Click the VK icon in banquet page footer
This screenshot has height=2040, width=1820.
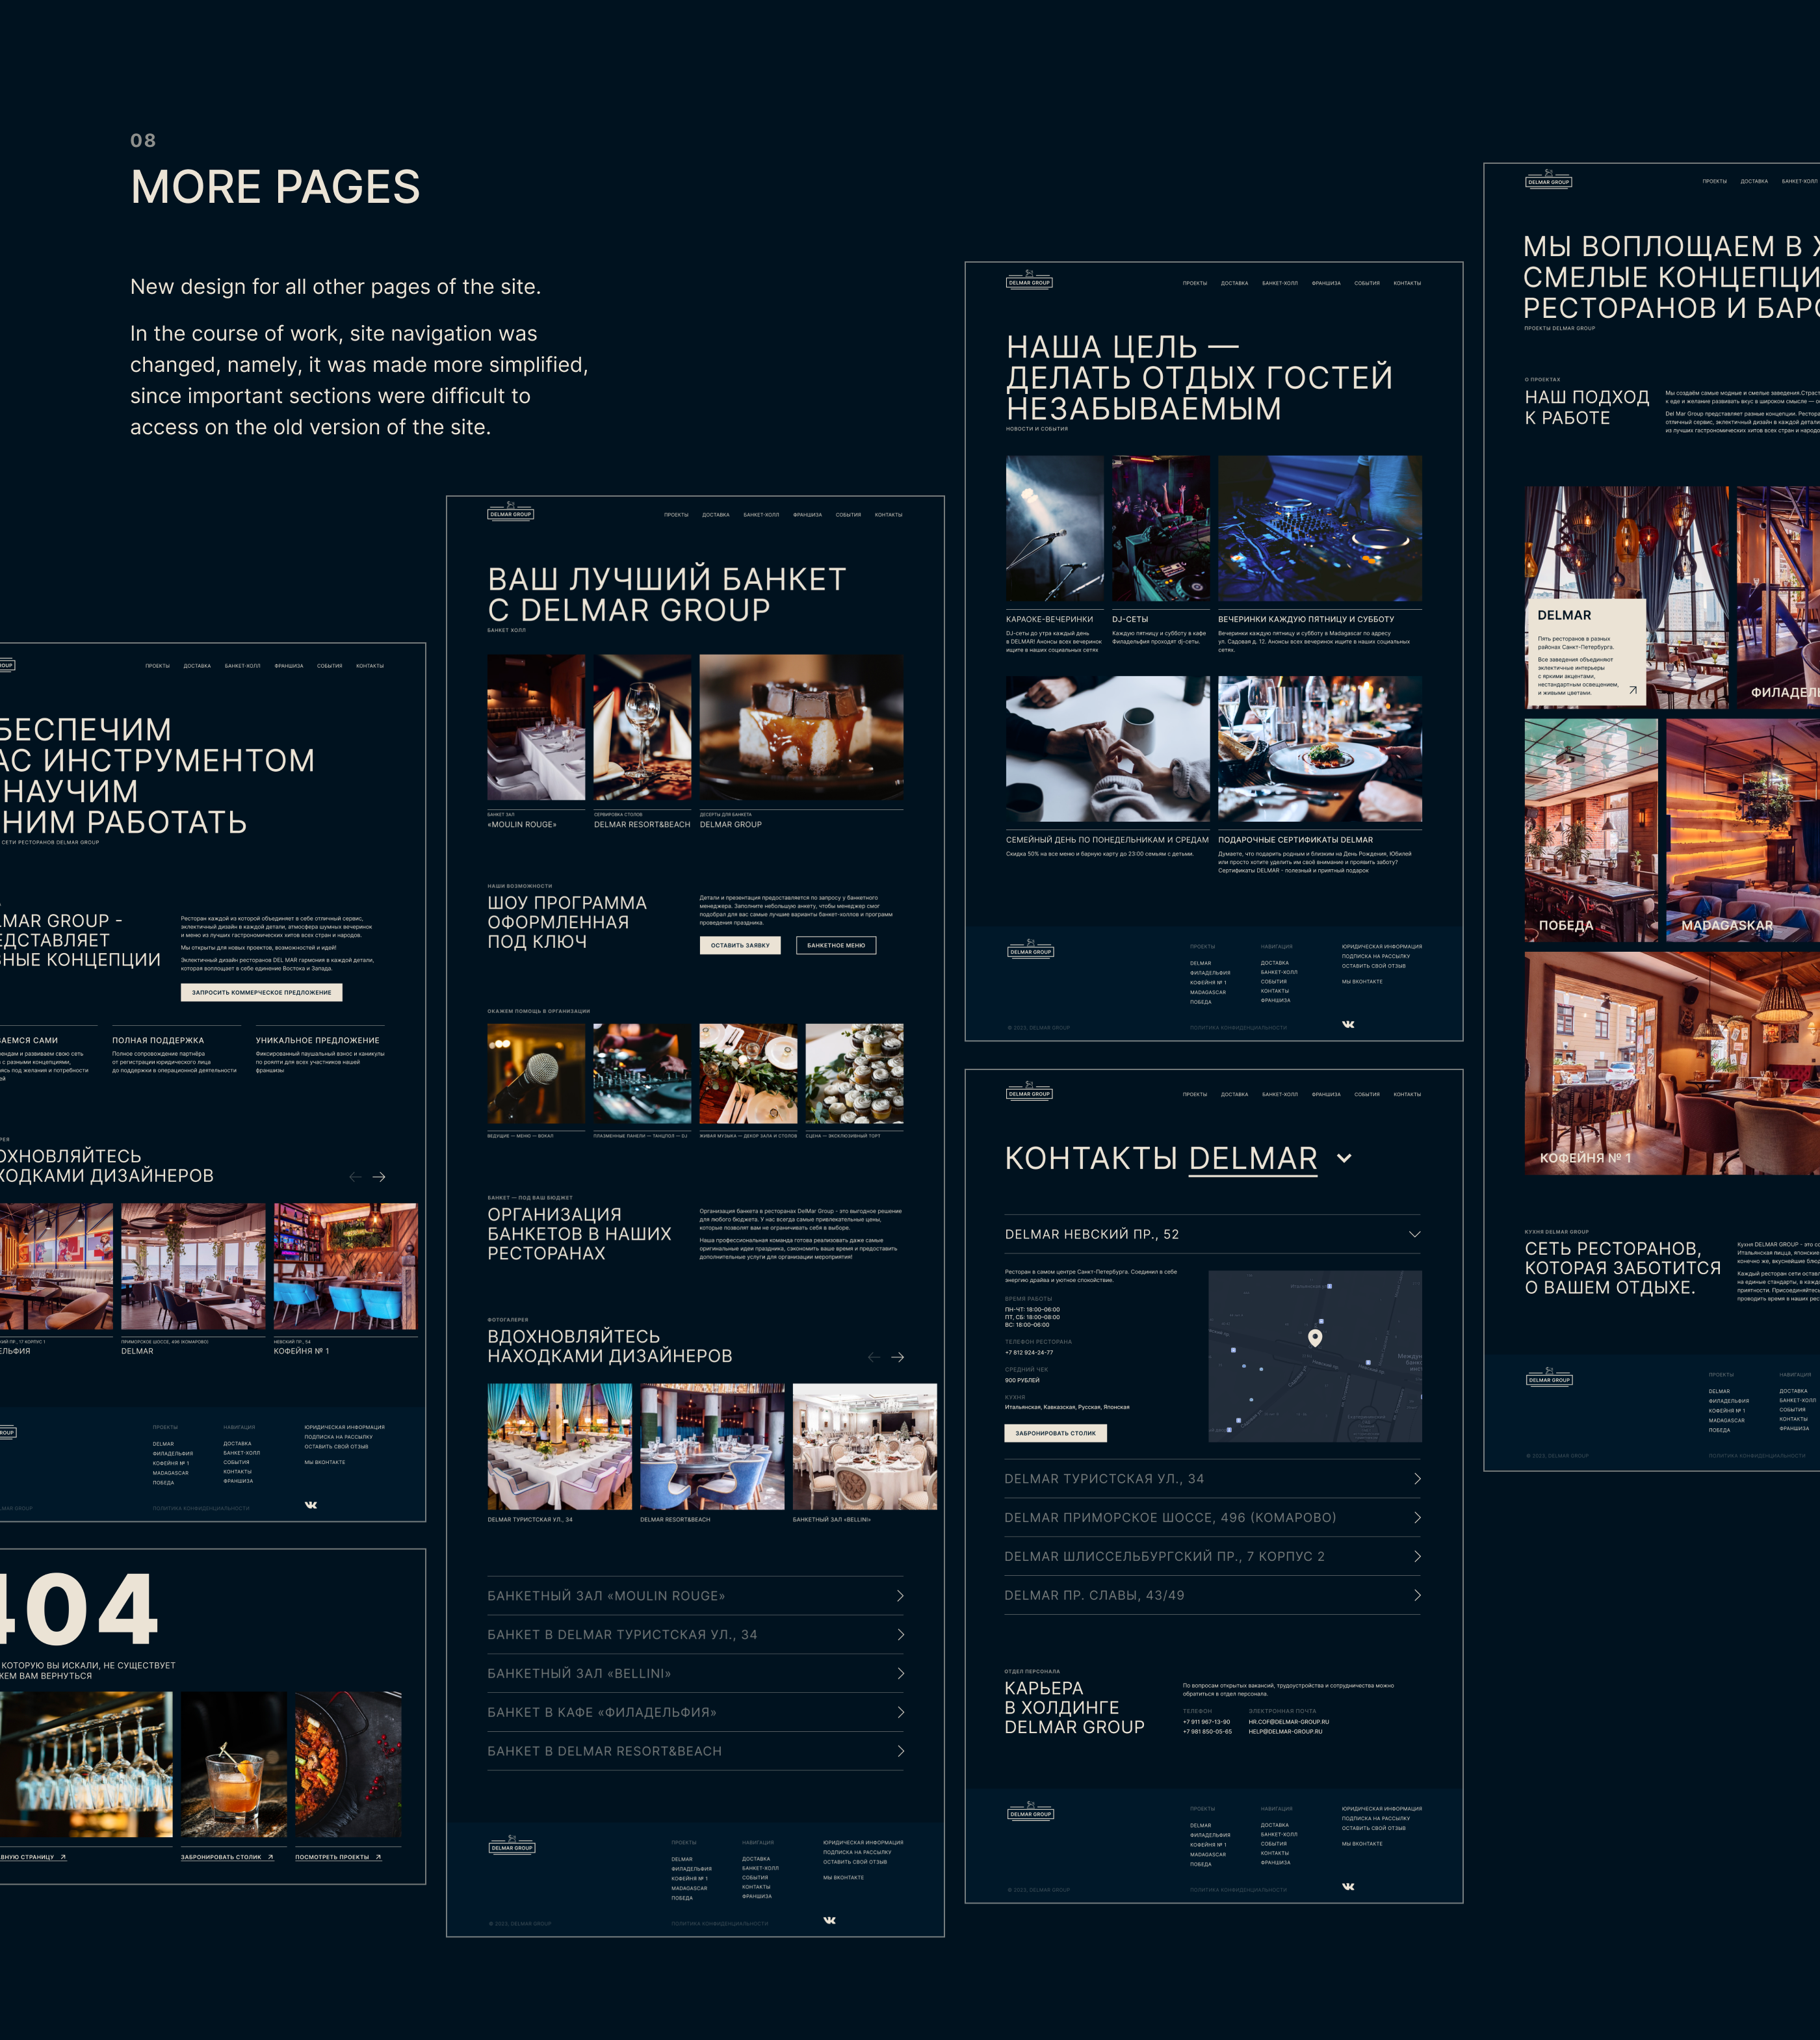(x=829, y=1920)
